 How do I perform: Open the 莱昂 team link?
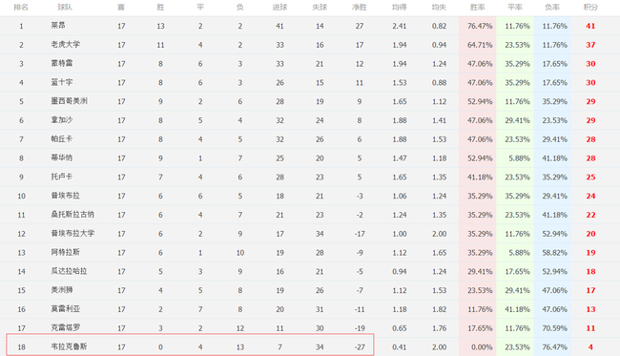(x=58, y=26)
